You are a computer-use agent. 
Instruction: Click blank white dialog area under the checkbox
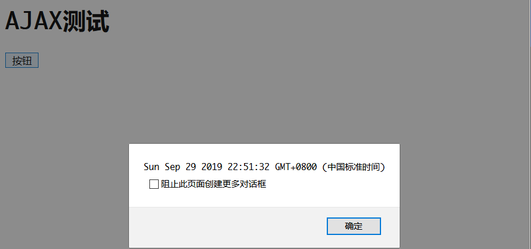pyautogui.click(x=264, y=198)
